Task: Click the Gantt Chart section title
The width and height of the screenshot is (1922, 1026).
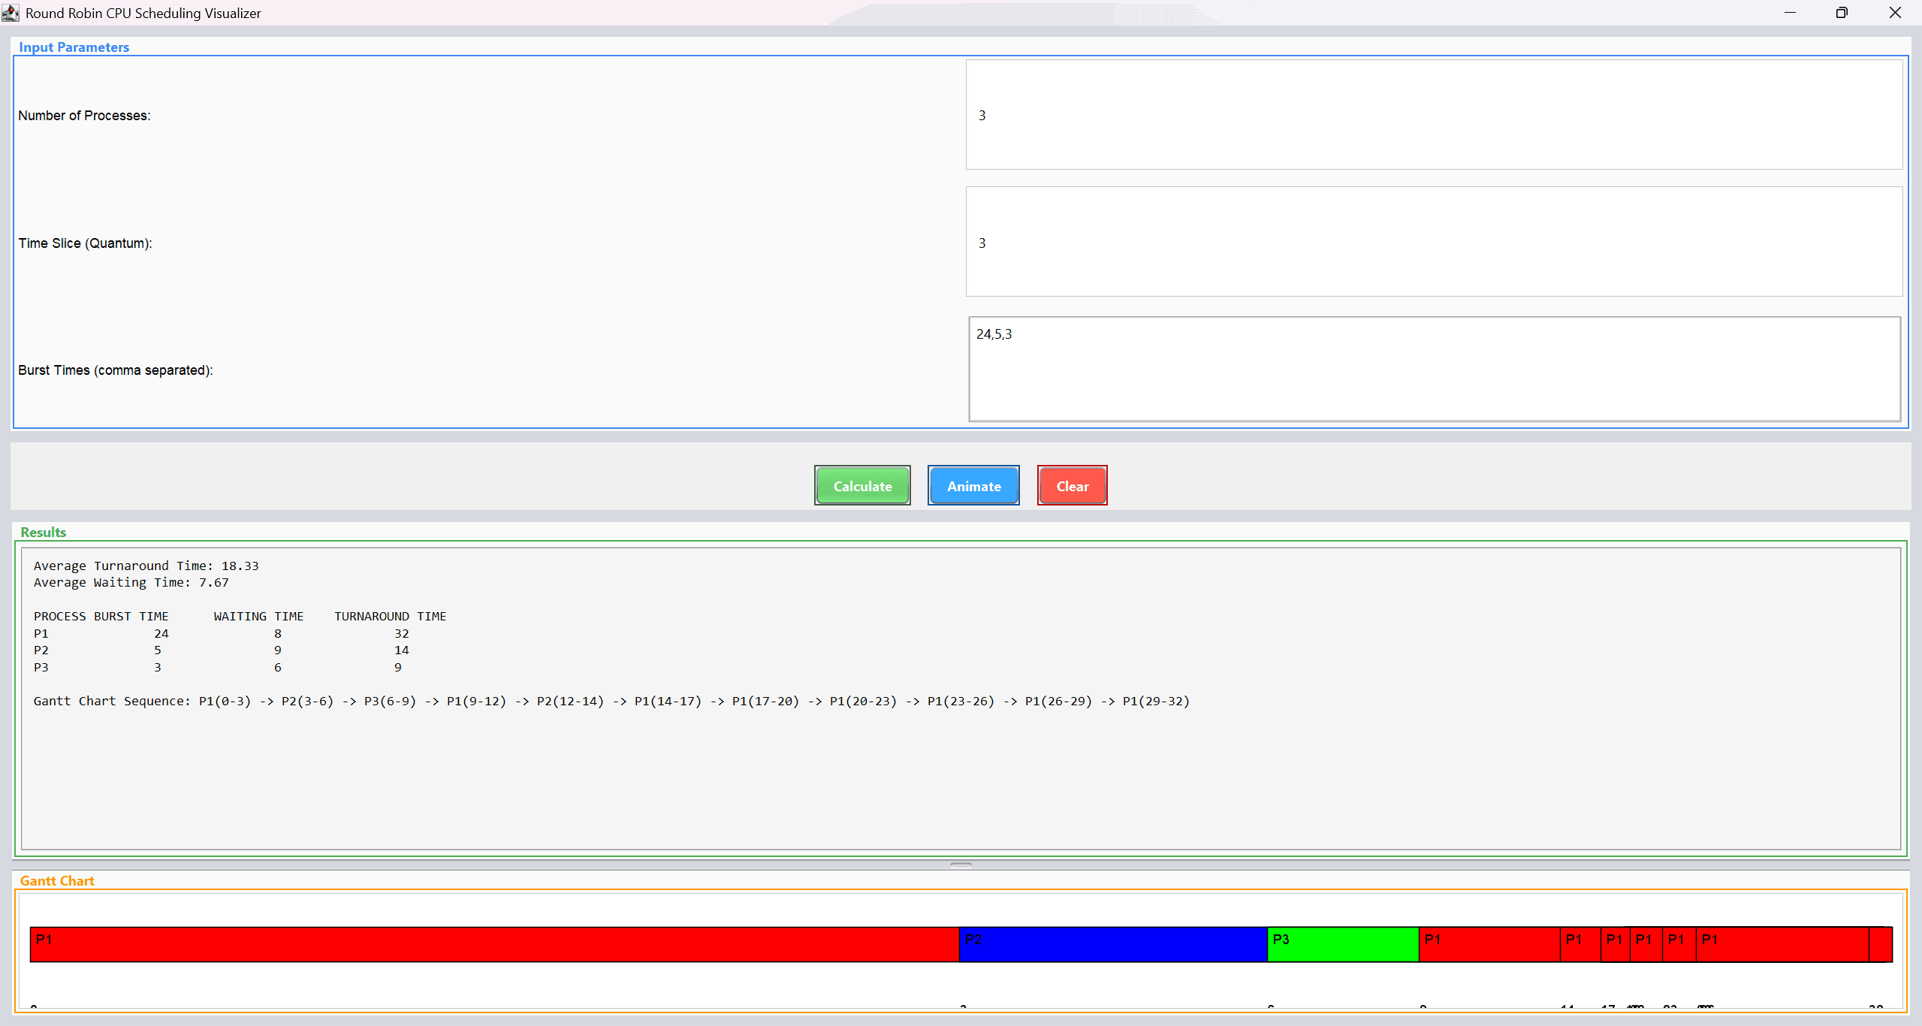Action: click(56, 880)
